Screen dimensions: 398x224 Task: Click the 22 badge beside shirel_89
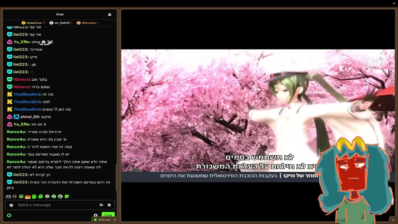pos(10,117)
